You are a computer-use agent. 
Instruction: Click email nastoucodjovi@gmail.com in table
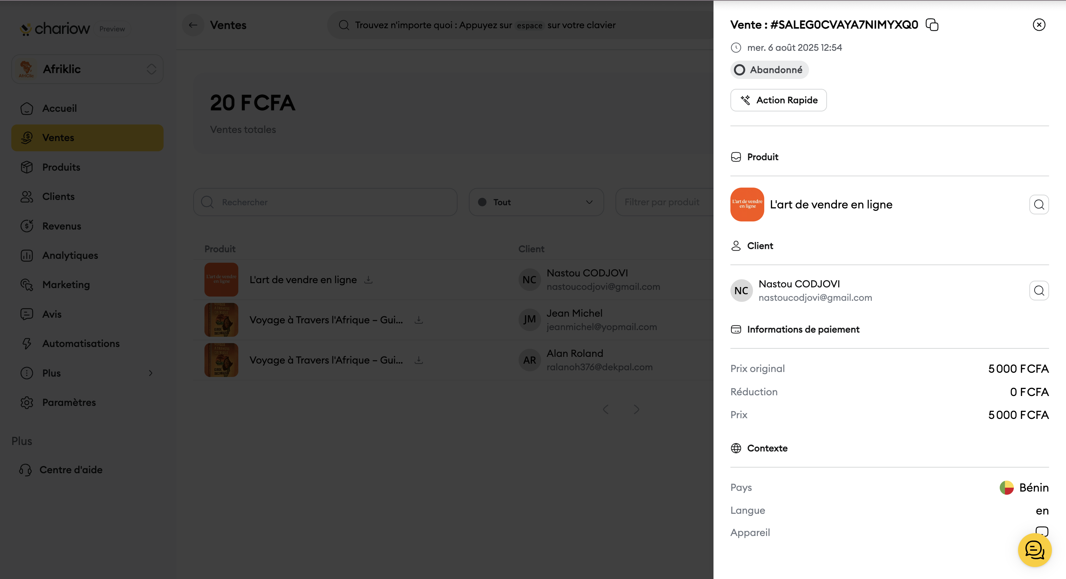pyautogui.click(x=604, y=287)
